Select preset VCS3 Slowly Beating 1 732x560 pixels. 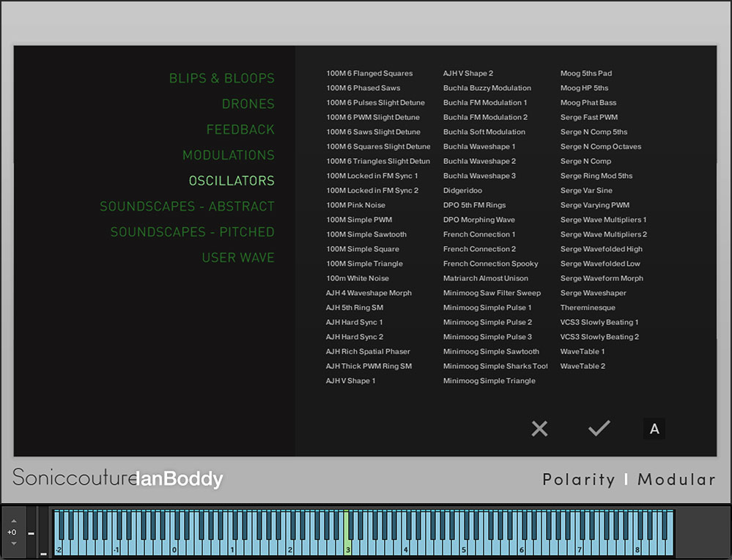point(599,322)
